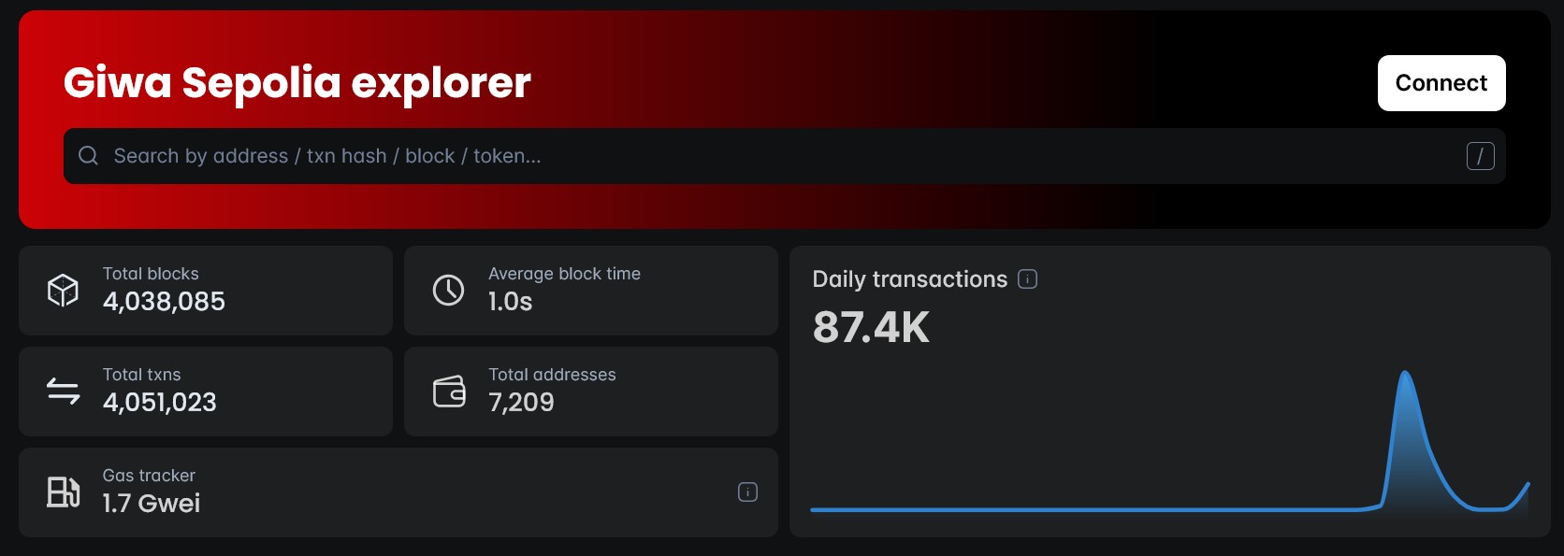Click the magnifier search icon
Screen dimensions: 1564x556
point(88,156)
